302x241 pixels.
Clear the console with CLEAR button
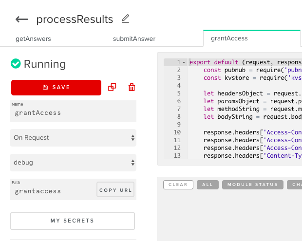[x=178, y=185]
